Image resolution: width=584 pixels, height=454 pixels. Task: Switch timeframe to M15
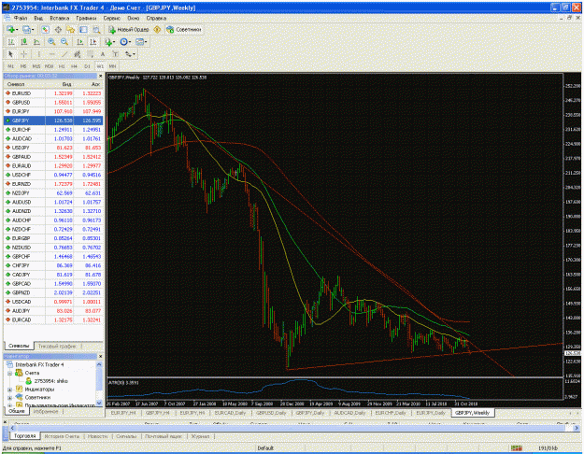[x=36, y=66]
